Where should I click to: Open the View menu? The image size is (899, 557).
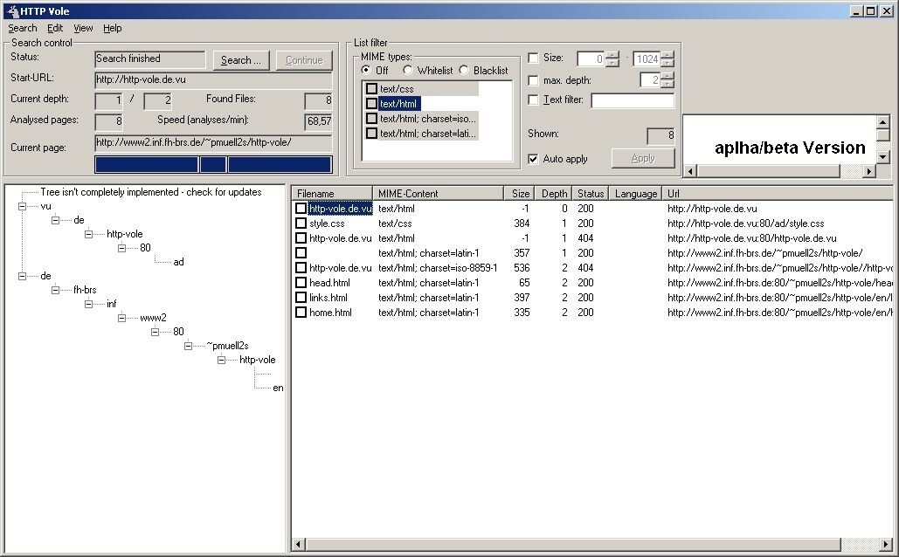[x=83, y=28]
